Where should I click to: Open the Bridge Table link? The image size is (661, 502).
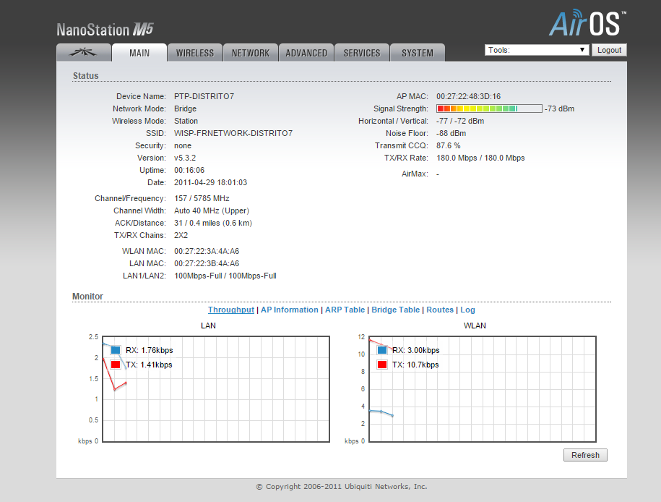(395, 310)
